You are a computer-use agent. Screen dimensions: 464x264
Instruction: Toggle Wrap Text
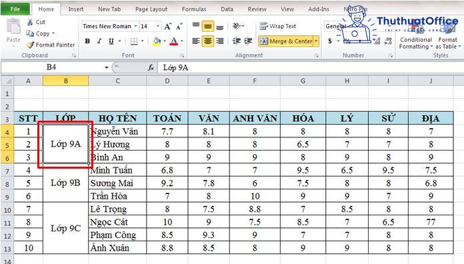pyautogui.click(x=277, y=27)
